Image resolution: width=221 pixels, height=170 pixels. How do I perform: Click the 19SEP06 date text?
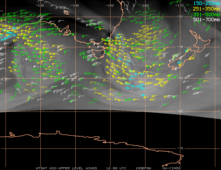point(143,168)
